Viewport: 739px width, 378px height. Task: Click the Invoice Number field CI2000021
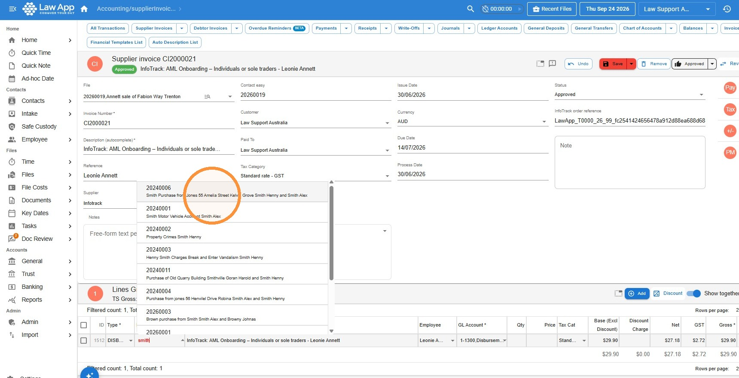[159, 123]
